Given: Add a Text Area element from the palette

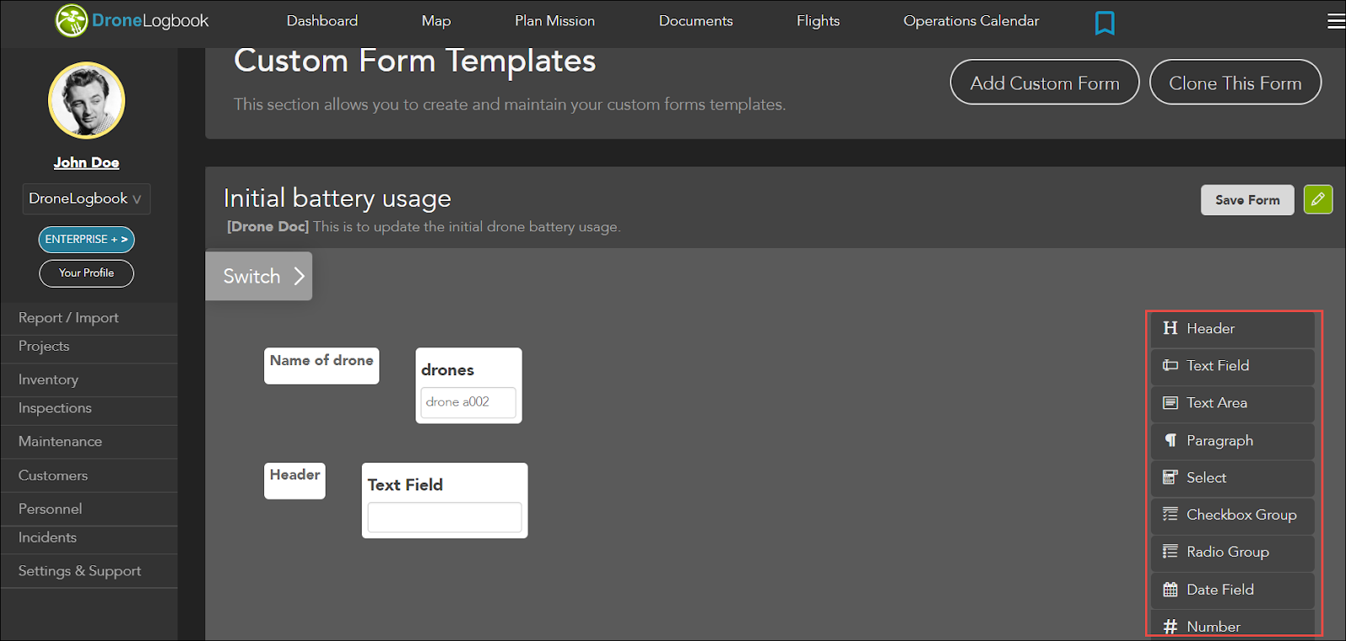Looking at the screenshot, I should coord(1232,403).
